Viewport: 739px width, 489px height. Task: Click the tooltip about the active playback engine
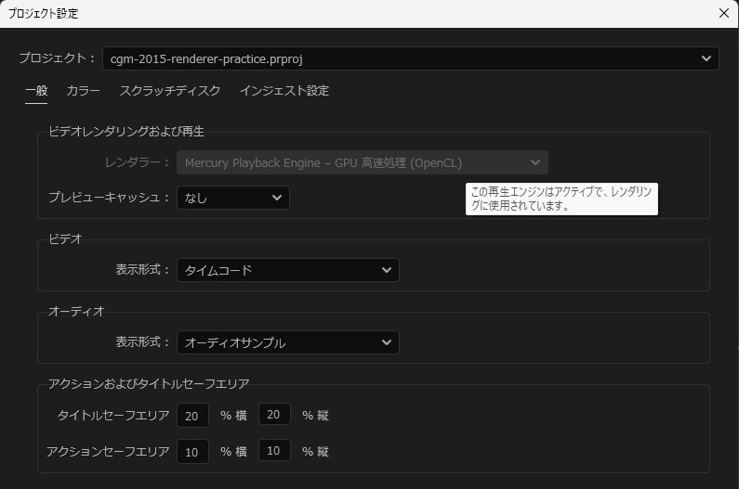coord(561,199)
